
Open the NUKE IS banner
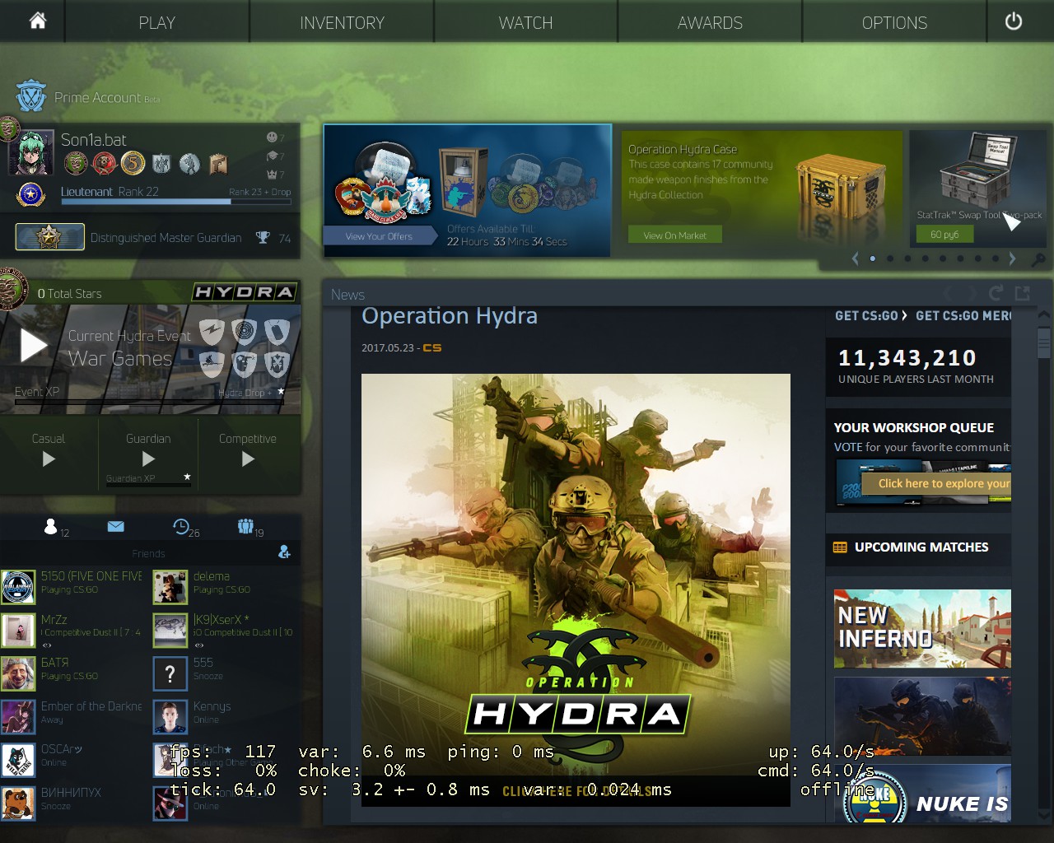pos(922,793)
